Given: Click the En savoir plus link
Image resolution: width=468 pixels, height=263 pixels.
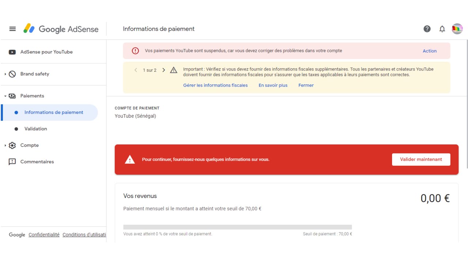Looking at the screenshot, I should [273, 85].
